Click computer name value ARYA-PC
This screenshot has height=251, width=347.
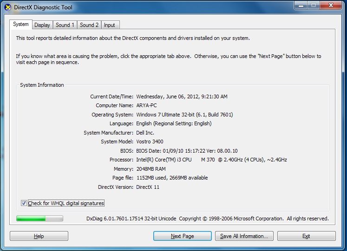[x=146, y=105]
